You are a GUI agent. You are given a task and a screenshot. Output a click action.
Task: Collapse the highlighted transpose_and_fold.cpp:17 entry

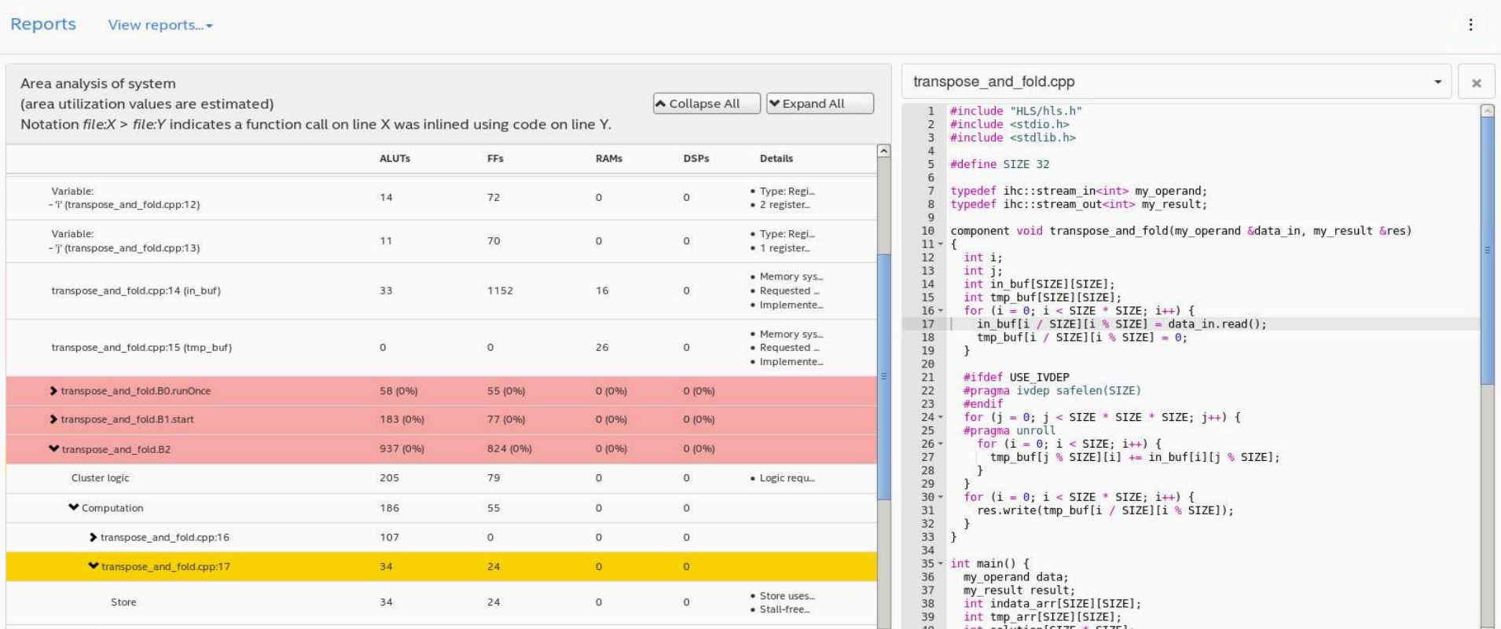pyautogui.click(x=94, y=566)
